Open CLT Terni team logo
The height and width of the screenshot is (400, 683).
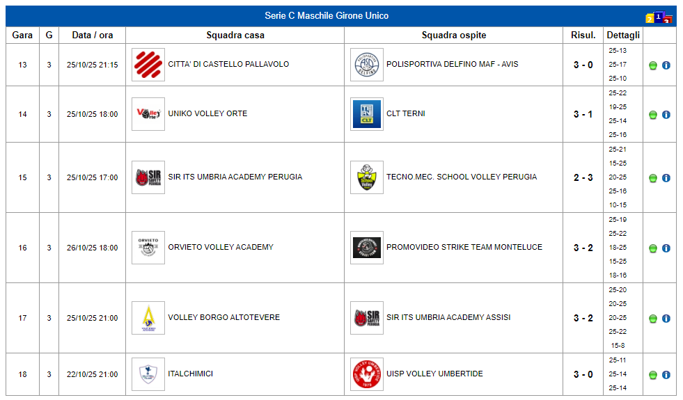[367, 114]
